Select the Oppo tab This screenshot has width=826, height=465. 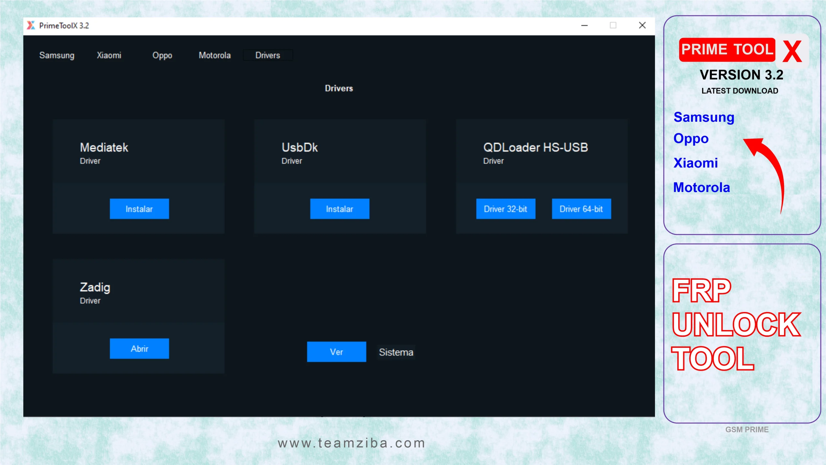point(162,55)
